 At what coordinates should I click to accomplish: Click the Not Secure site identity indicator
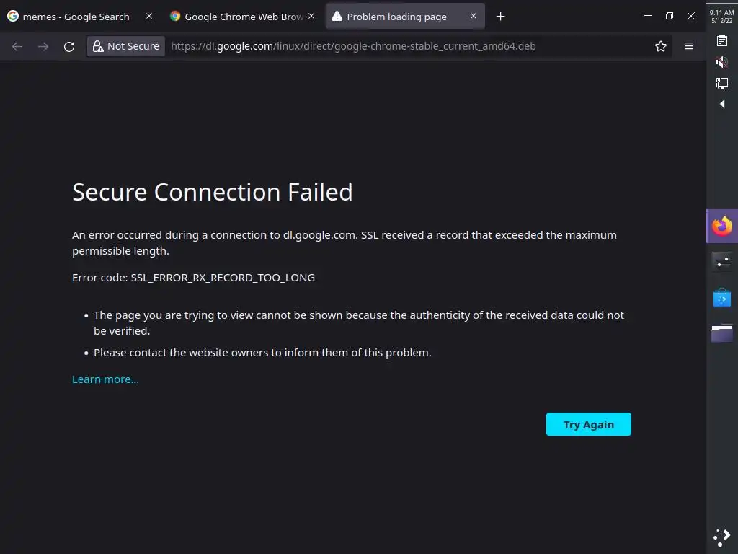click(x=126, y=46)
